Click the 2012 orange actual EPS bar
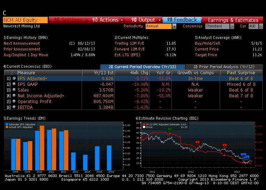This screenshot has height=190, width=266. tap(66, 150)
